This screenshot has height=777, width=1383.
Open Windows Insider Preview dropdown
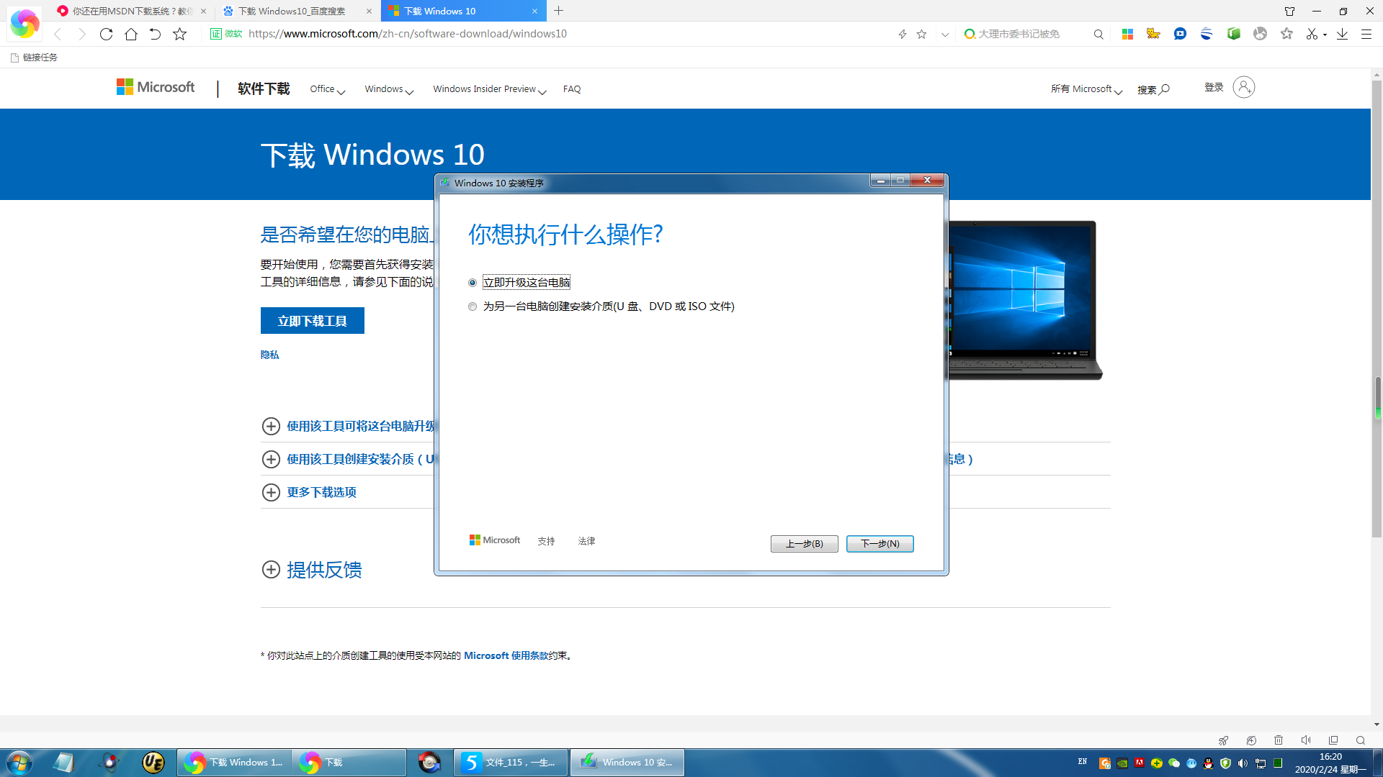pos(490,89)
